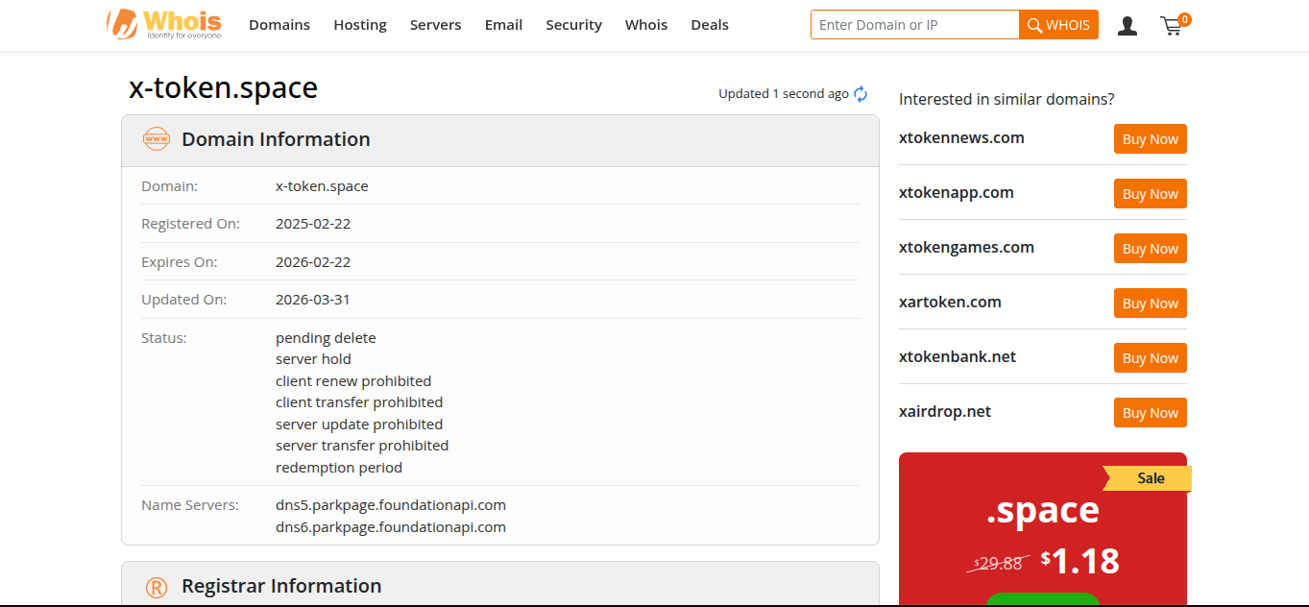Open the Hosting menu

360,25
